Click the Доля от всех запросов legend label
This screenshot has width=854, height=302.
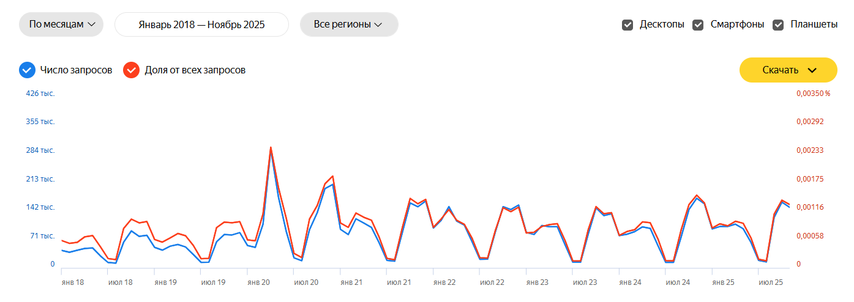pos(195,70)
